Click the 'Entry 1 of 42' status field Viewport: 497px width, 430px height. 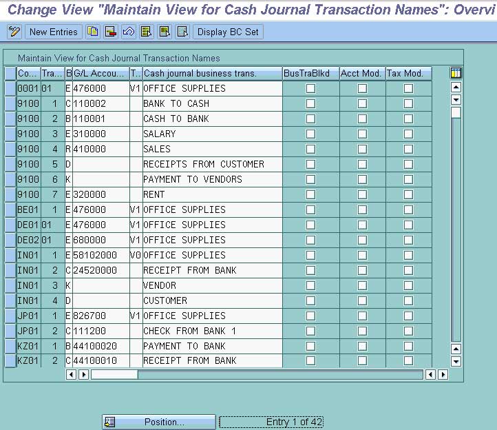pyautogui.click(x=271, y=422)
